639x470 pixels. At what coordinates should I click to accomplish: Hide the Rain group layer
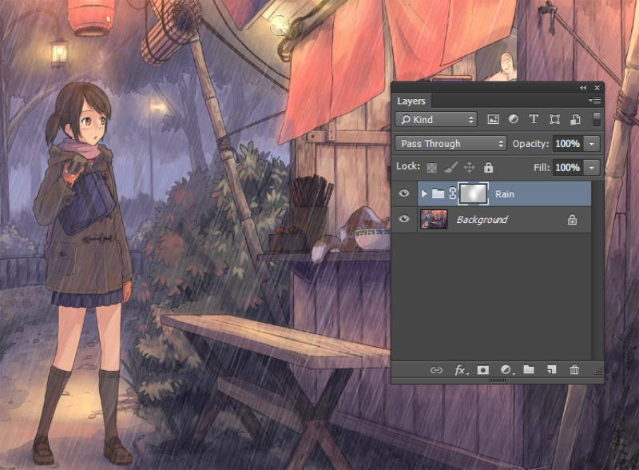tap(404, 193)
